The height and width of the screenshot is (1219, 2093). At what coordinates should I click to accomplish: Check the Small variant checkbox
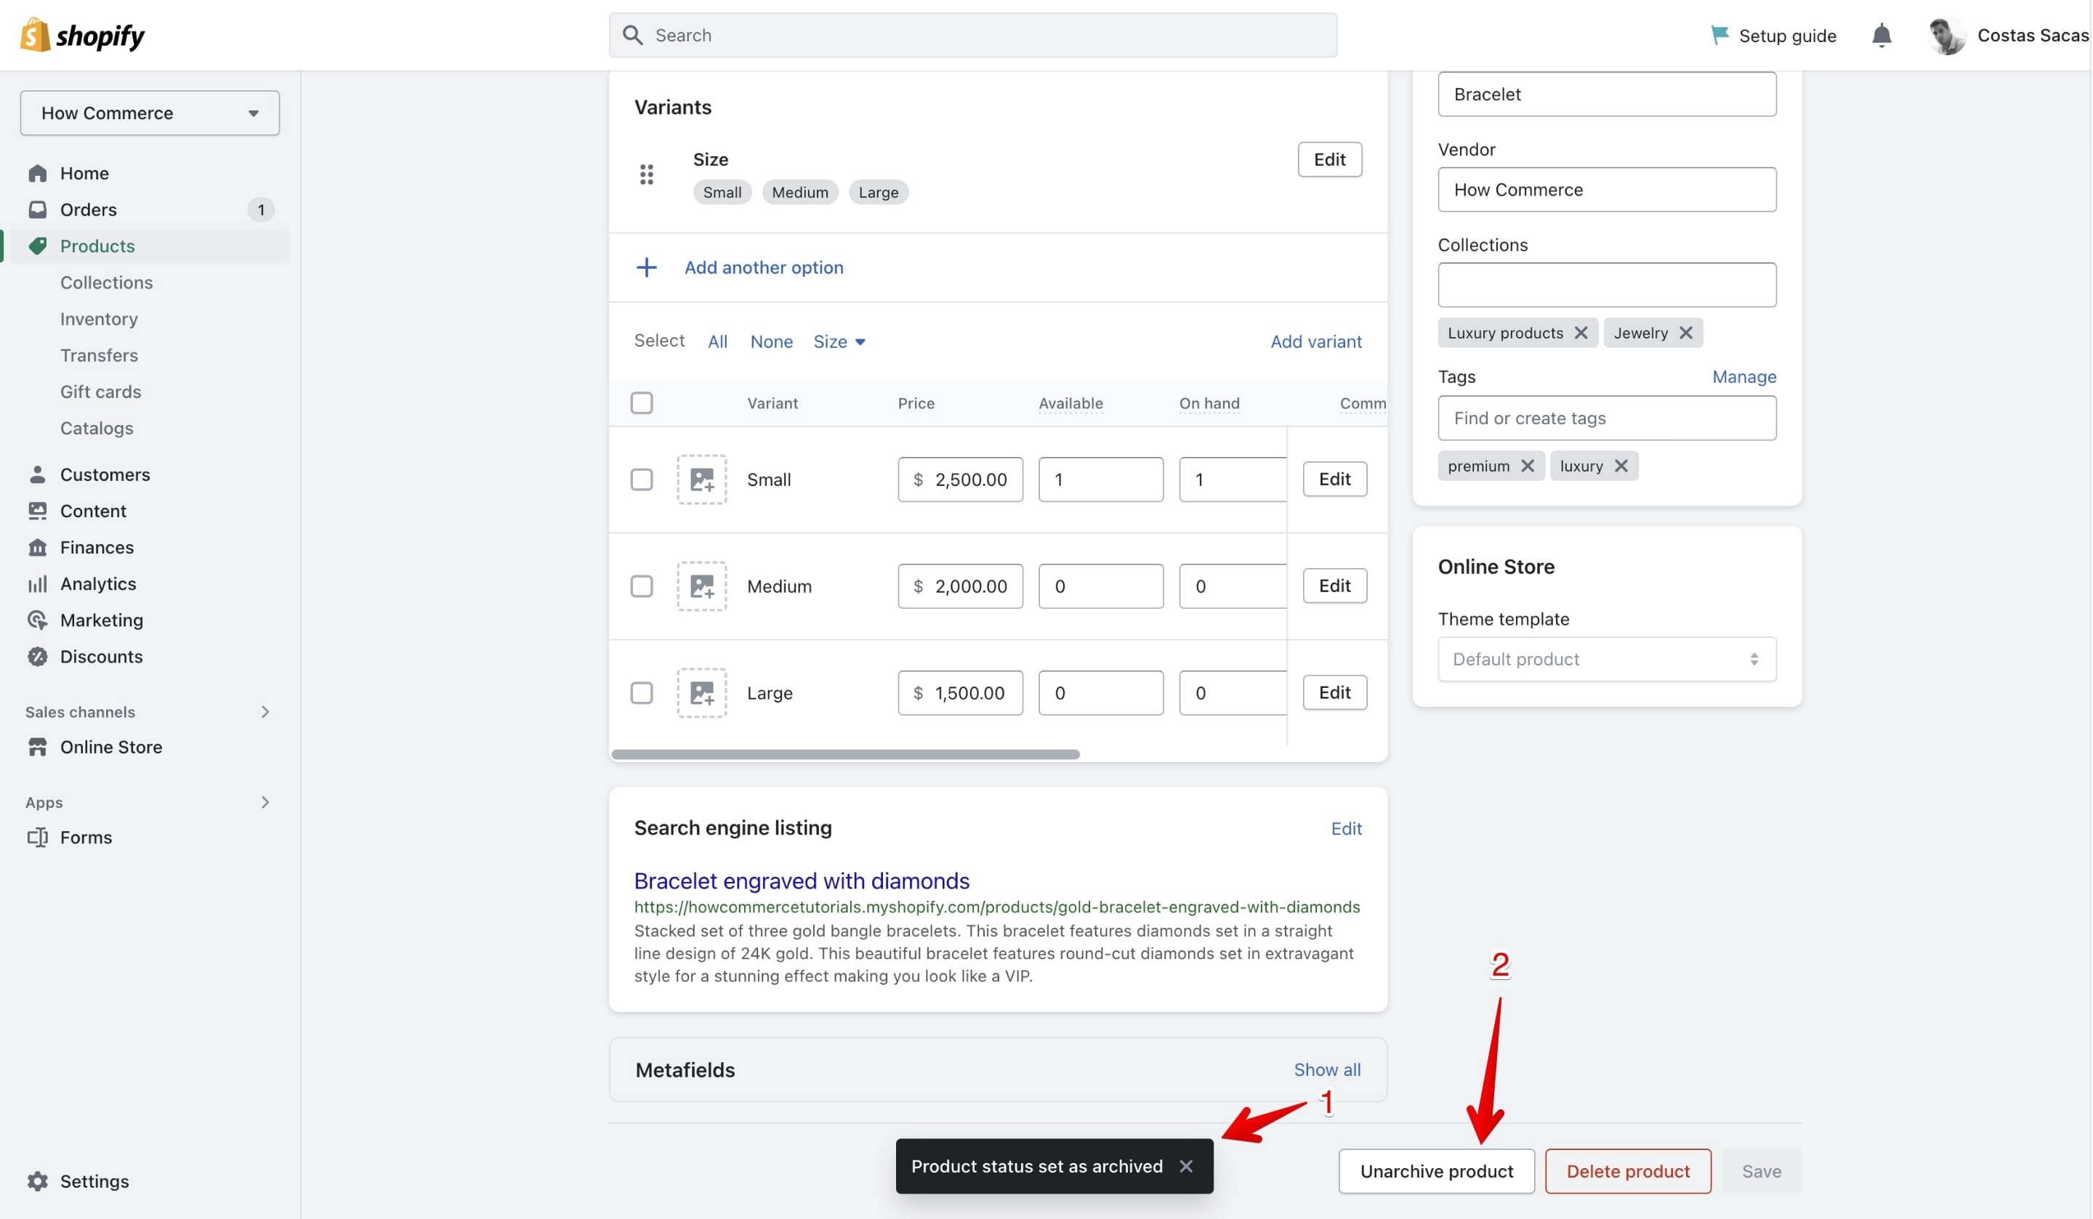click(641, 479)
